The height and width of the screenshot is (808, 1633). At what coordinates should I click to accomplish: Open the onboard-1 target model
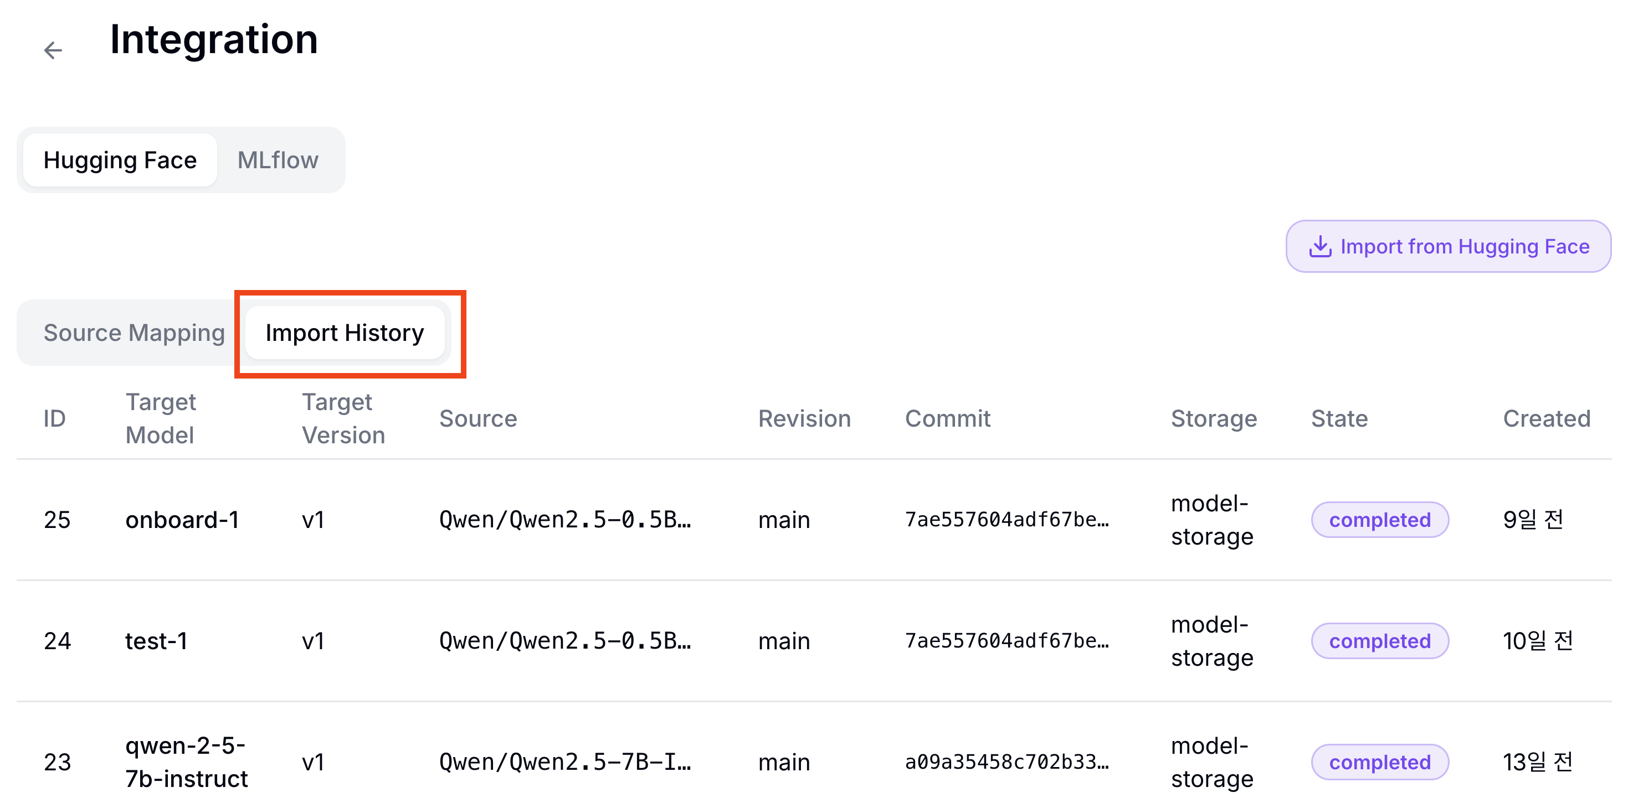point(182,520)
